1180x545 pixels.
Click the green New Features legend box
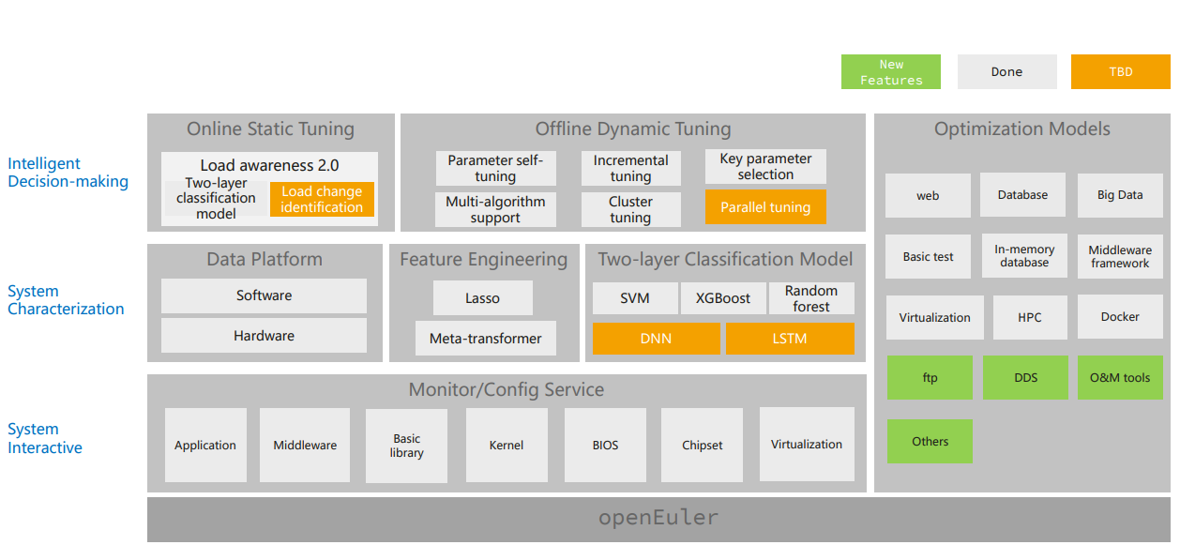[x=890, y=72]
